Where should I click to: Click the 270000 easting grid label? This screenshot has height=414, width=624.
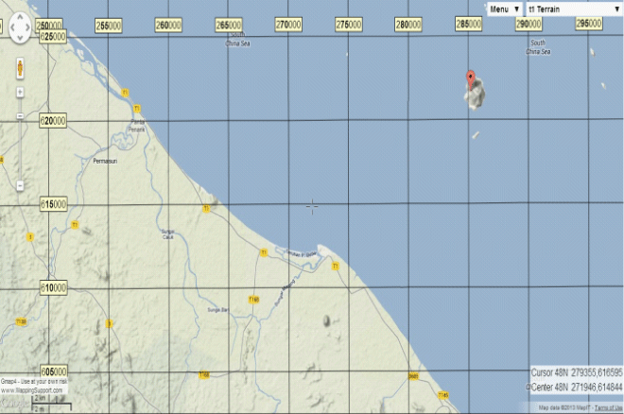pos(288,25)
